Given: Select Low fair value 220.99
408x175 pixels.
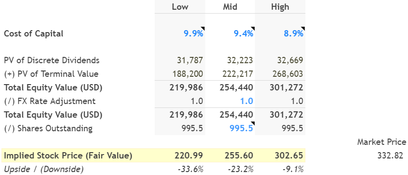Looking at the screenshot, I should point(189,156).
